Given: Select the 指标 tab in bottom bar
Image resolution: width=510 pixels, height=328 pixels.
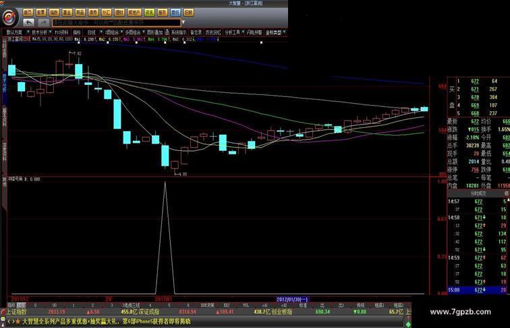Looking at the screenshot, I should point(11,305).
